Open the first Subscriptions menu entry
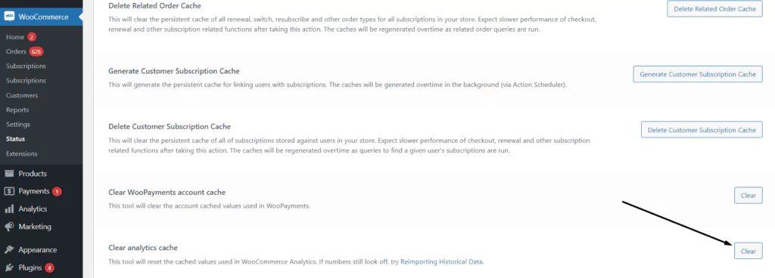The width and height of the screenshot is (775, 278). (26, 66)
